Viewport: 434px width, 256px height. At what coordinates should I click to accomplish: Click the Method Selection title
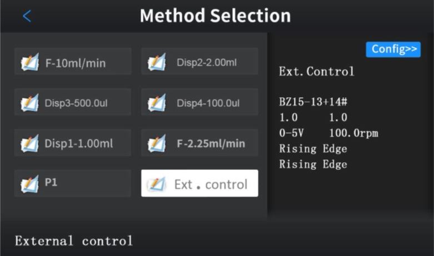click(x=216, y=16)
